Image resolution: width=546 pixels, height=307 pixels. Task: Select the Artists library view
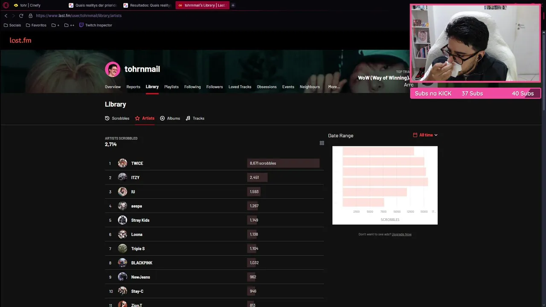145,119
